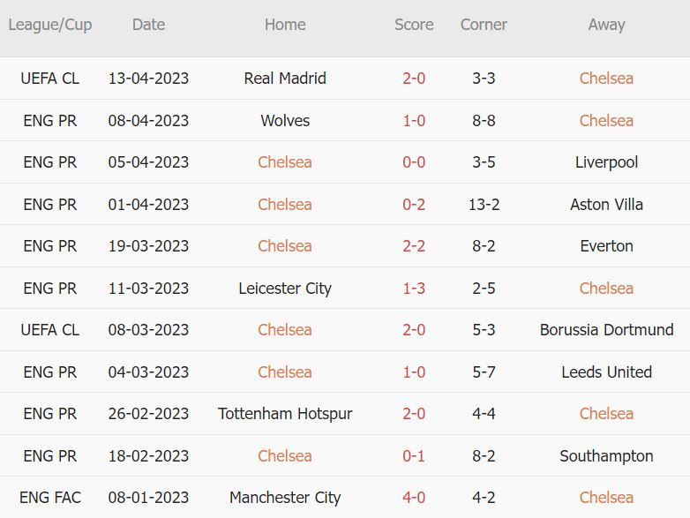Image resolution: width=690 pixels, height=518 pixels.
Task: Open the Tottenham Hotspur team link
Action: point(285,414)
